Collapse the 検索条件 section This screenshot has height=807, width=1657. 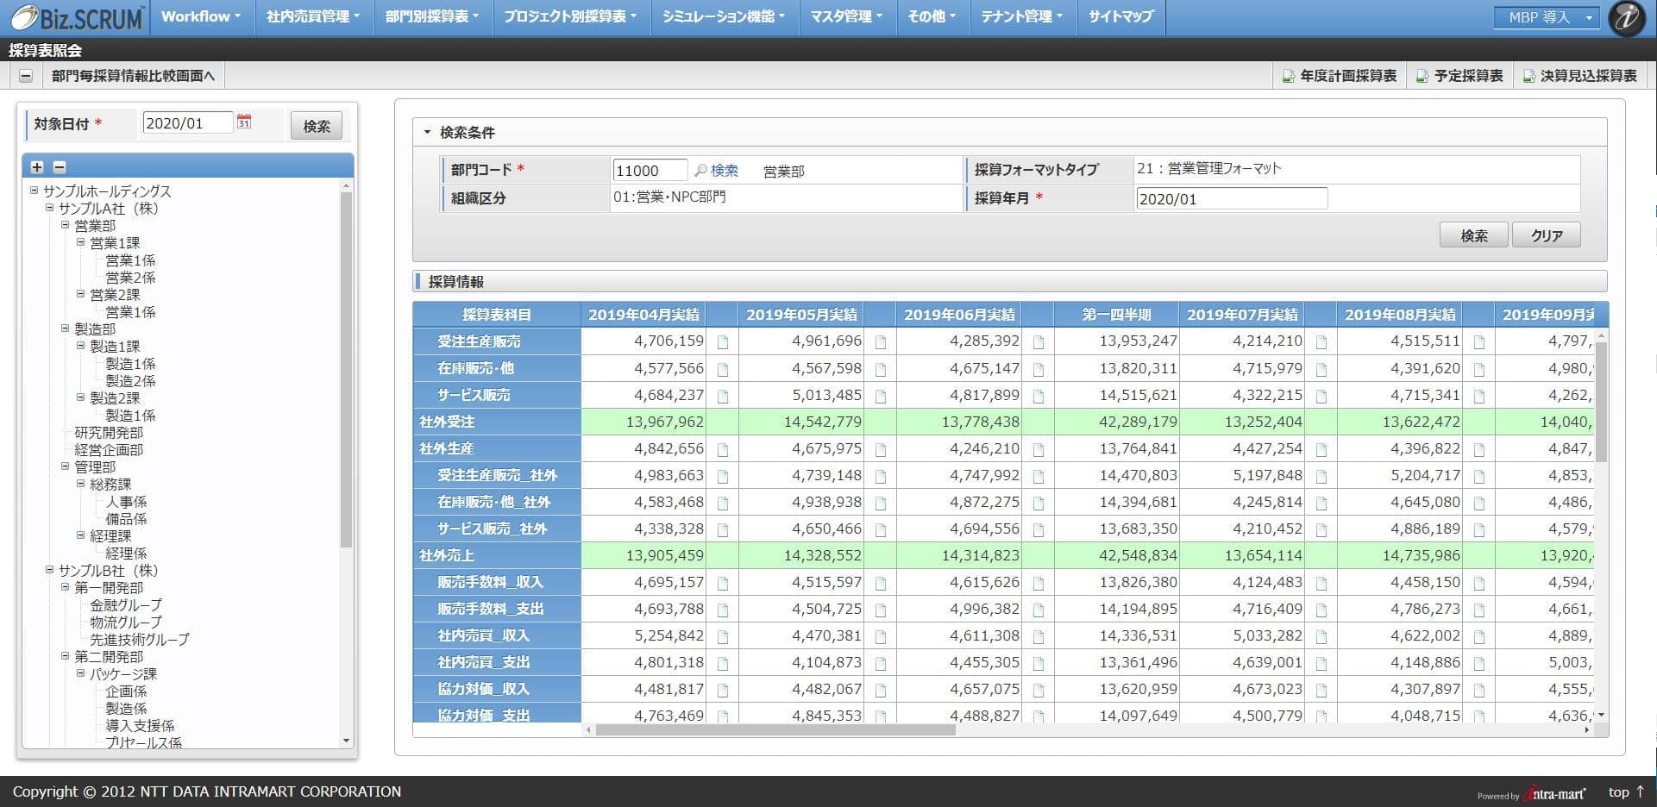point(427,133)
